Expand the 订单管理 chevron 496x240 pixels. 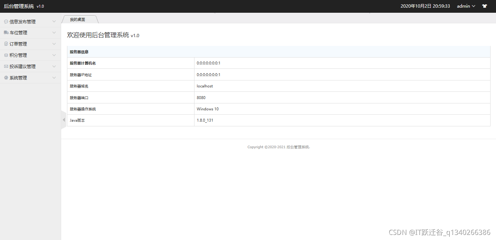[54, 44]
